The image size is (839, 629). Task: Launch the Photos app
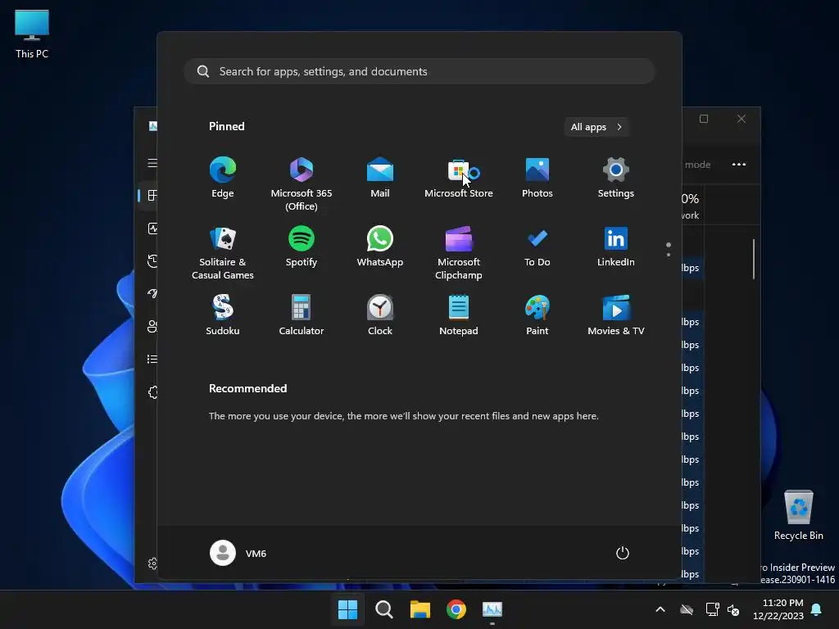click(537, 178)
